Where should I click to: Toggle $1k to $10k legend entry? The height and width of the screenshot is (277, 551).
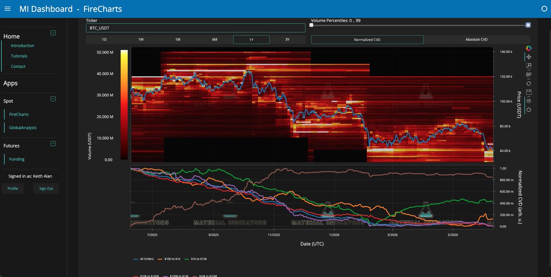click(x=195, y=259)
